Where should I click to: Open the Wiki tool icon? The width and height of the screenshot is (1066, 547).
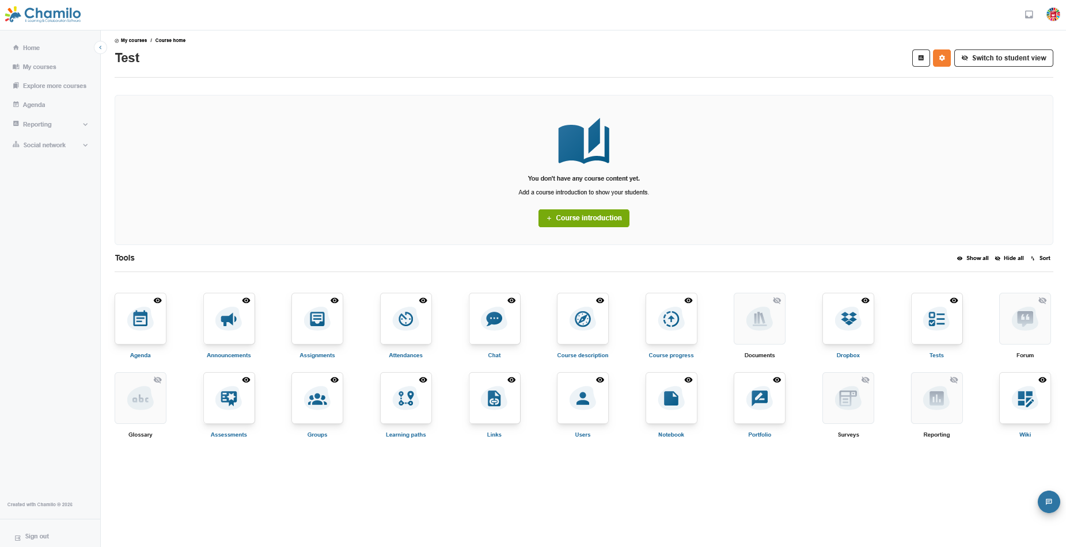click(x=1025, y=398)
